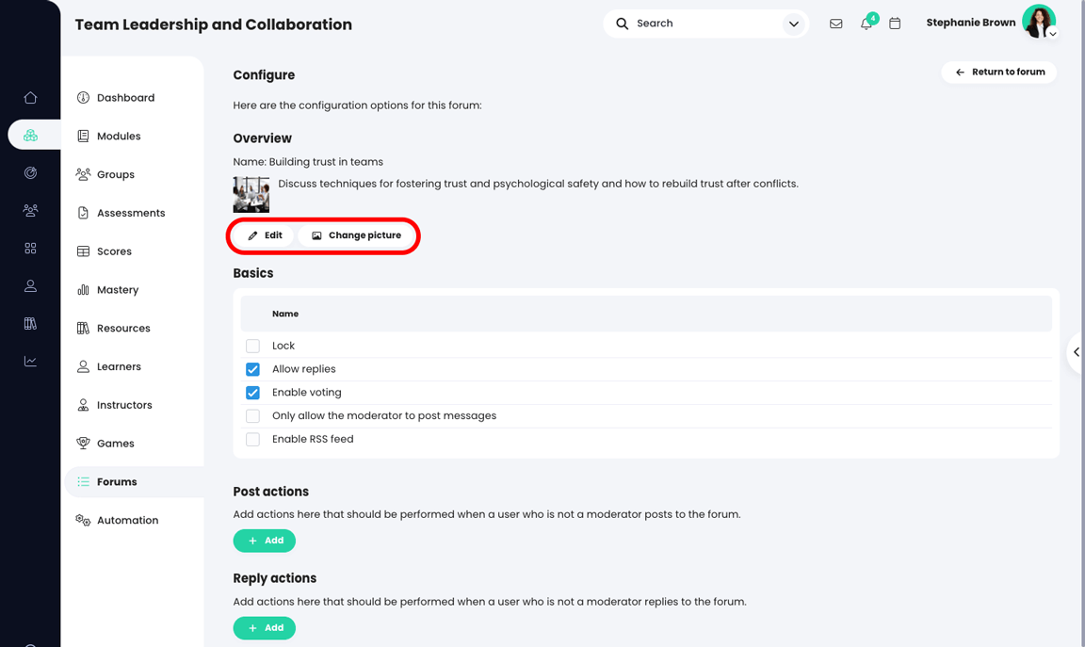Open the apps grid icon in the sidebar
Screen dimensions: 1085x647
[x=29, y=248]
